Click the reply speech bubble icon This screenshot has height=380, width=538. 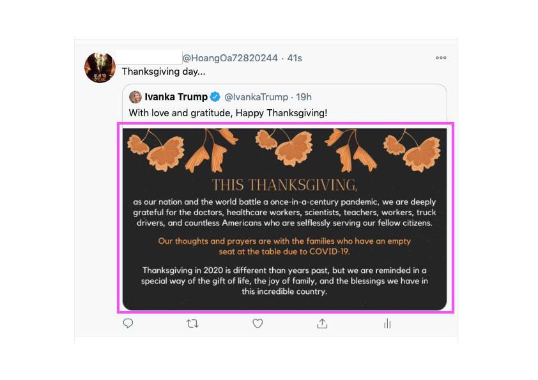pyautogui.click(x=128, y=324)
